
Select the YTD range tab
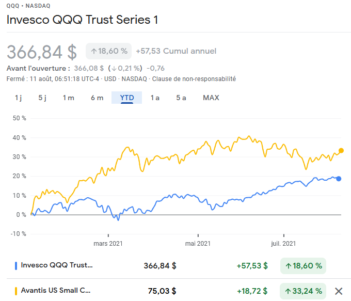[x=127, y=98]
